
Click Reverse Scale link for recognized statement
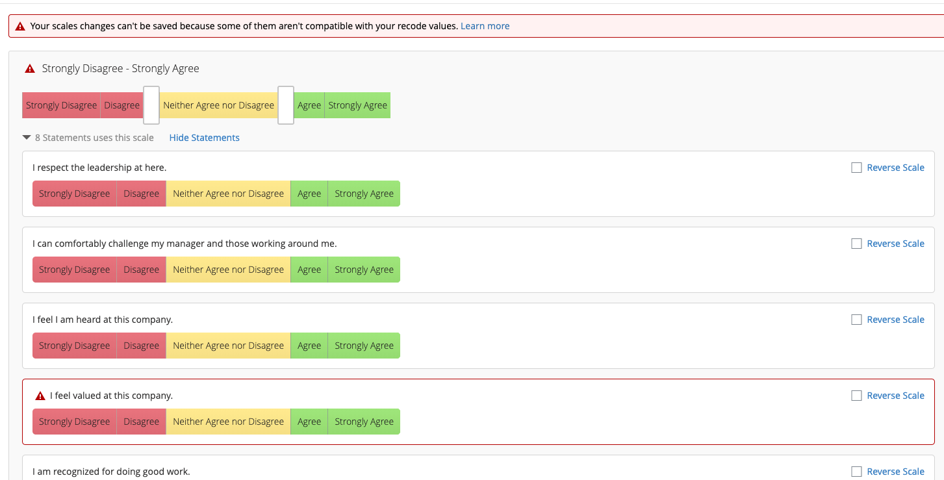(895, 472)
